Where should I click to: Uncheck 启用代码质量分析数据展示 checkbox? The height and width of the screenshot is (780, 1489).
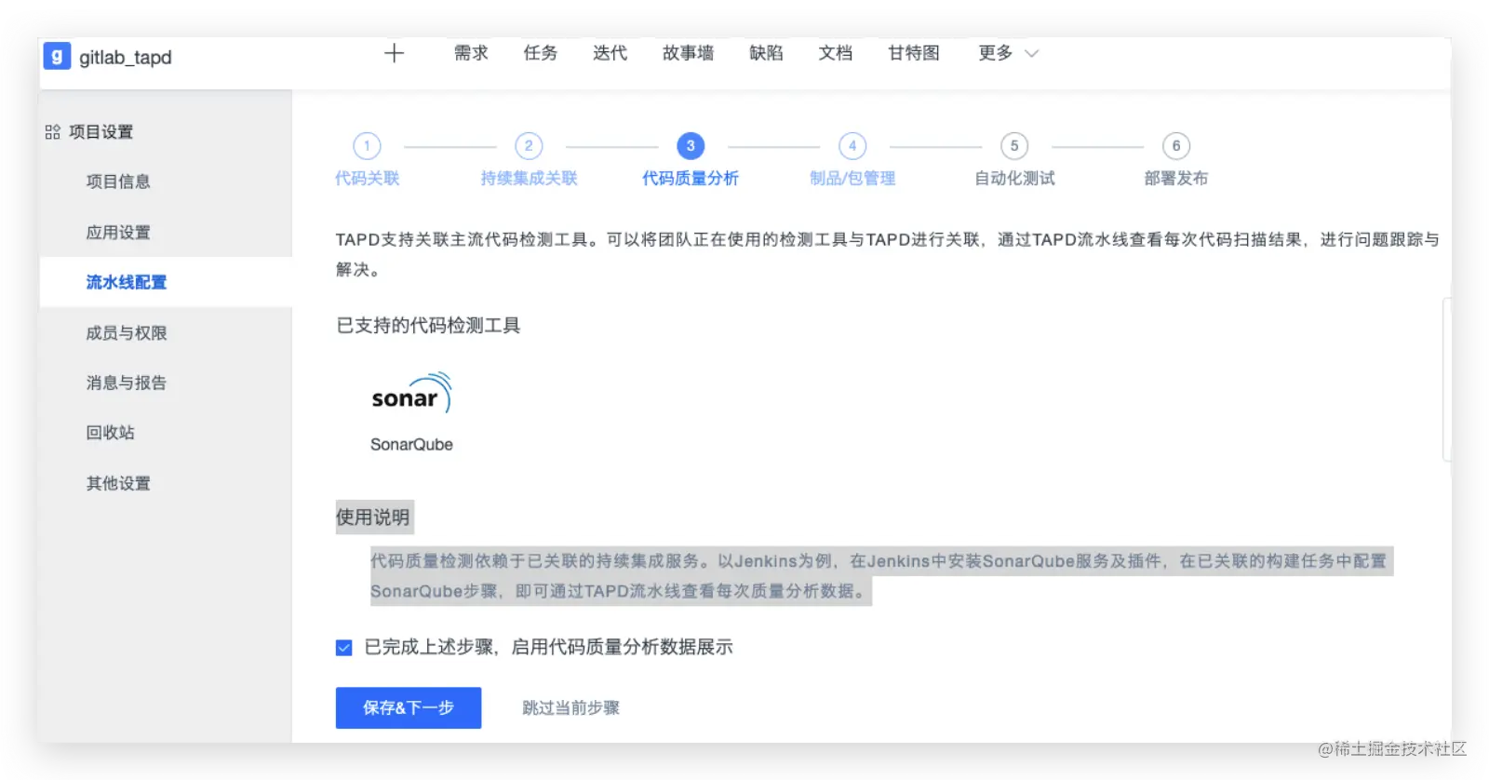coord(344,648)
